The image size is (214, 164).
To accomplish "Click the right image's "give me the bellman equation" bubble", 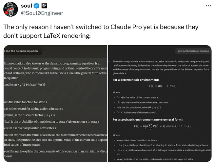I will pos(193,51).
